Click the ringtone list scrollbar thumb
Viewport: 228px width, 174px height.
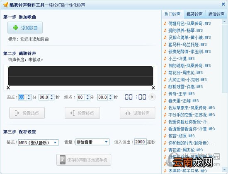pos(224,59)
